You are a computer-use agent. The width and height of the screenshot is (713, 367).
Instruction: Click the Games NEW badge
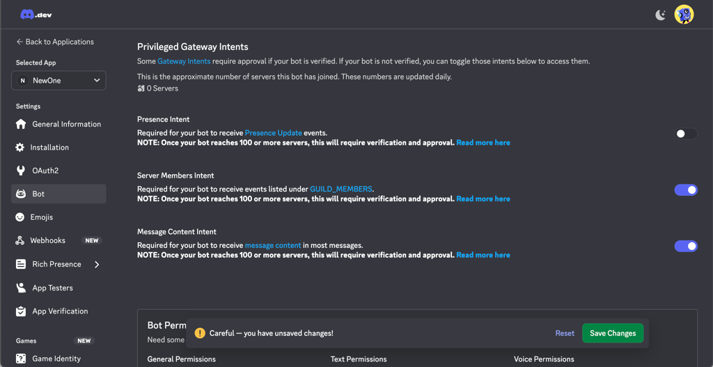[84, 341]
